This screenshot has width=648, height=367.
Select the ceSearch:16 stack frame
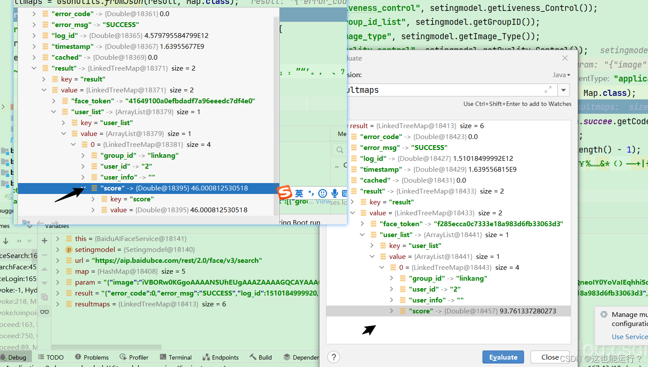19,256
